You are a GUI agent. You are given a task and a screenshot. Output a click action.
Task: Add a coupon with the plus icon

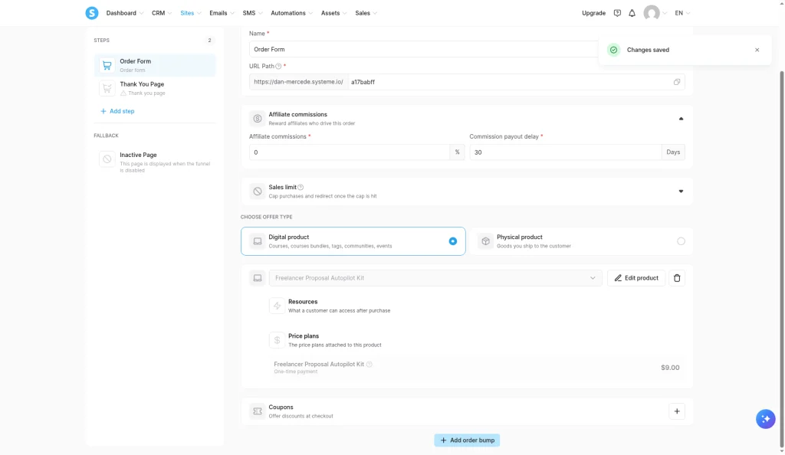point(677,411)
